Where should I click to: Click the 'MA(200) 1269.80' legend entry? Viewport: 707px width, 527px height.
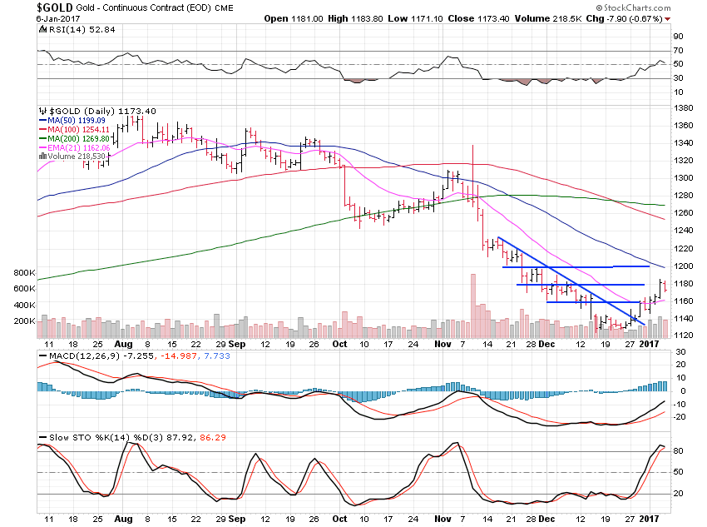(x=78, y=138)
